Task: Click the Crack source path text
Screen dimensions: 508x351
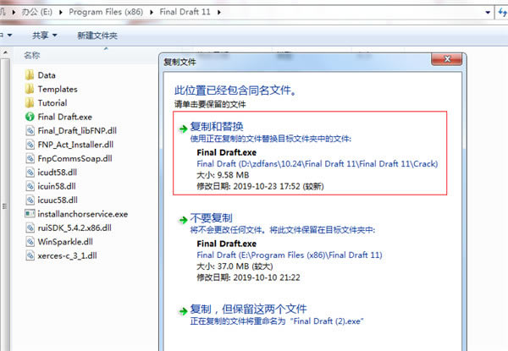Action: pos(317,164)
